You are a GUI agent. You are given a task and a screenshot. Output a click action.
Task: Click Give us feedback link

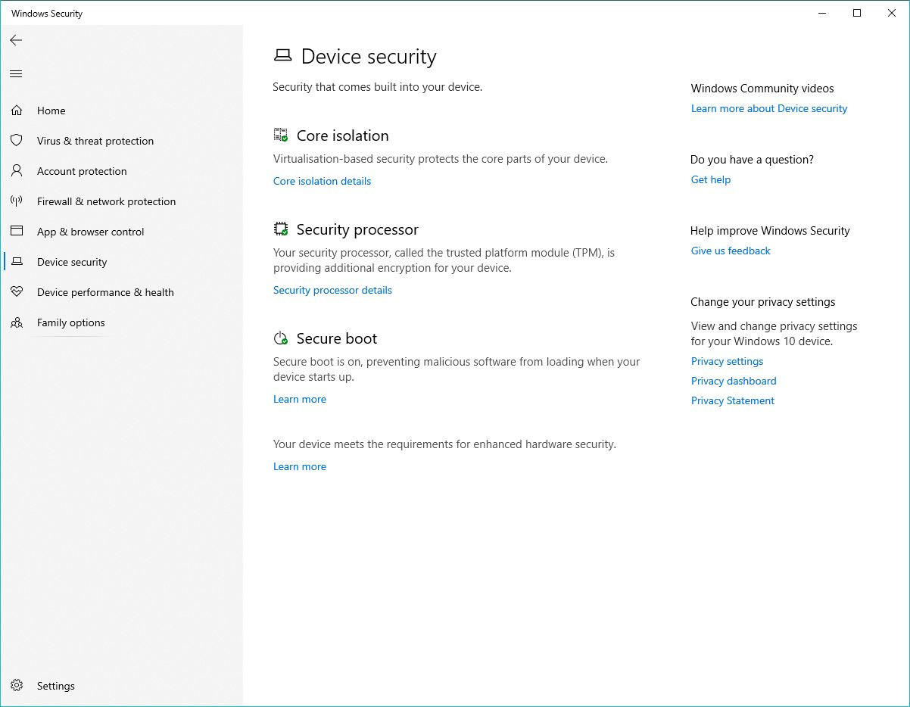pos(731,251)
